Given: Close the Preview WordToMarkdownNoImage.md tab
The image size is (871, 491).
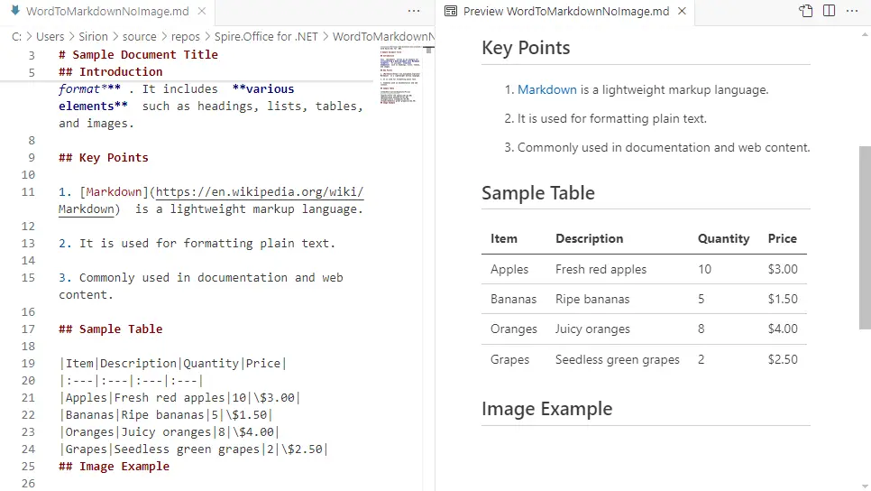Looking at the screenshot, I should point(682,12).
